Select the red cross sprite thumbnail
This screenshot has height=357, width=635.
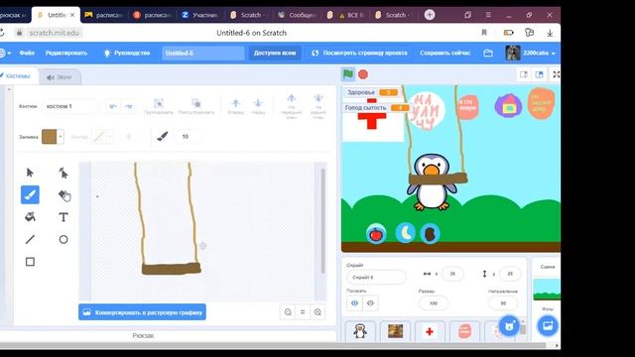click(x=430, y=331)
